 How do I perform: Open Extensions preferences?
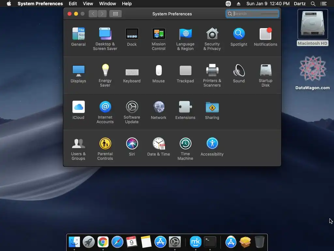coord(185,110)
